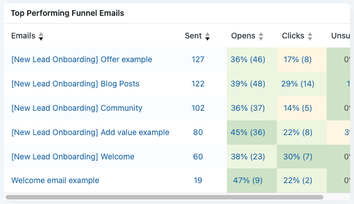Image resolution: width=354 pixels, height=204 pixels.
Task: Open the Community onboarding email link
Action: (x=77, y=108)
